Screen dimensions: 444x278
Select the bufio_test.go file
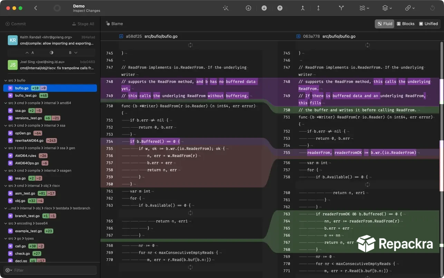point(50,95)
